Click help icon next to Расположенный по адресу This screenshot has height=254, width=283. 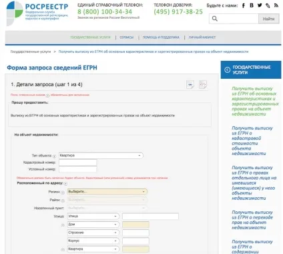click(65, 184)
